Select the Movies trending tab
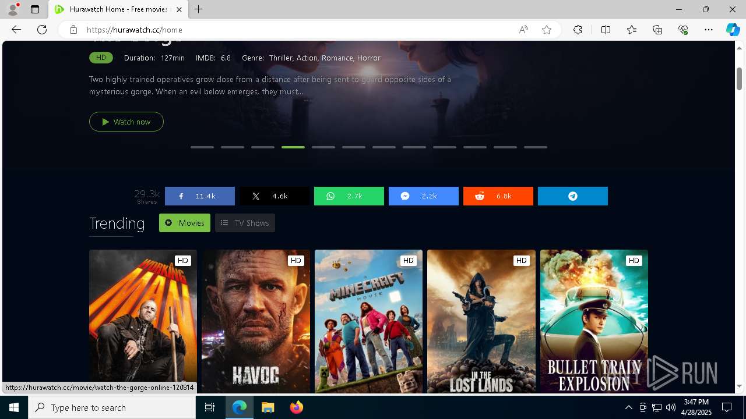The image size is (746, 419). [185, 223]
